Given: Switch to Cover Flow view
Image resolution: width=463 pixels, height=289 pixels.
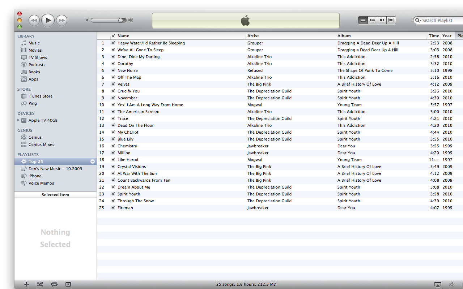Looking at the screenshot, I should pyautogui.click(x=391, y=20).
